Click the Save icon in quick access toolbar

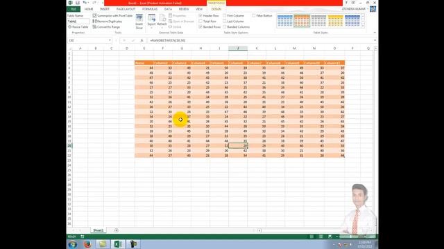77,3
